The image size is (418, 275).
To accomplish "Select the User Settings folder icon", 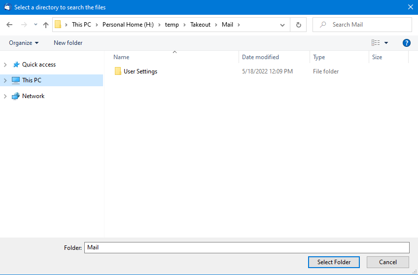I will (x=118, y=71).
